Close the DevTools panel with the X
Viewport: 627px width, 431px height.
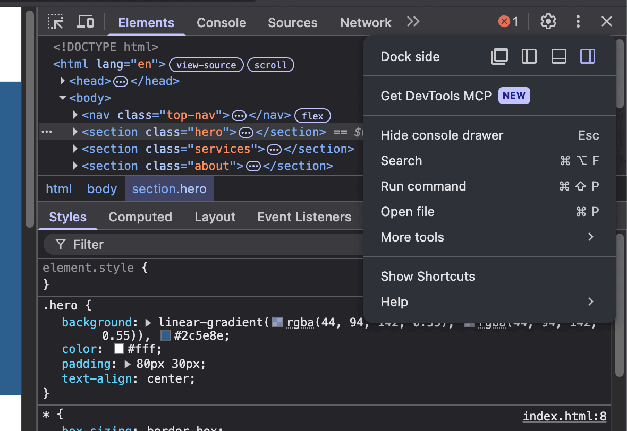pos(607,21)
